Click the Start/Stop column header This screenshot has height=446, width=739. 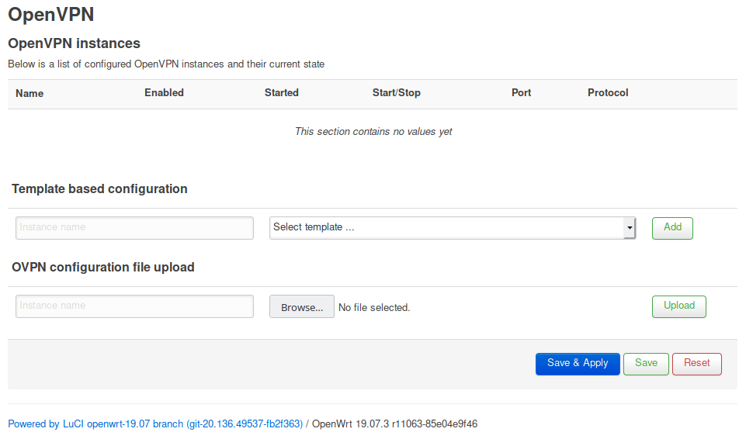click(x=396, y=93)
